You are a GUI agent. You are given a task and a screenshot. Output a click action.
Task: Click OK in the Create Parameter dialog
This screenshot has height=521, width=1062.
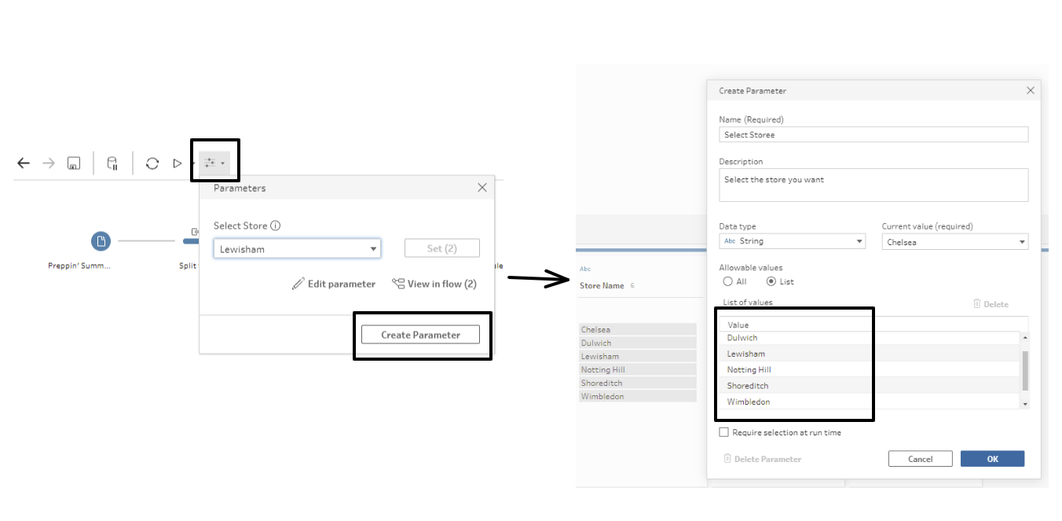coord(992,459)
